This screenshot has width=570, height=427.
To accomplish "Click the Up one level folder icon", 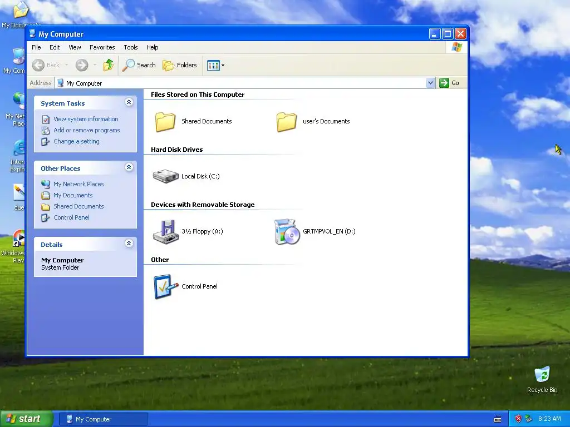I will (109, 65).
